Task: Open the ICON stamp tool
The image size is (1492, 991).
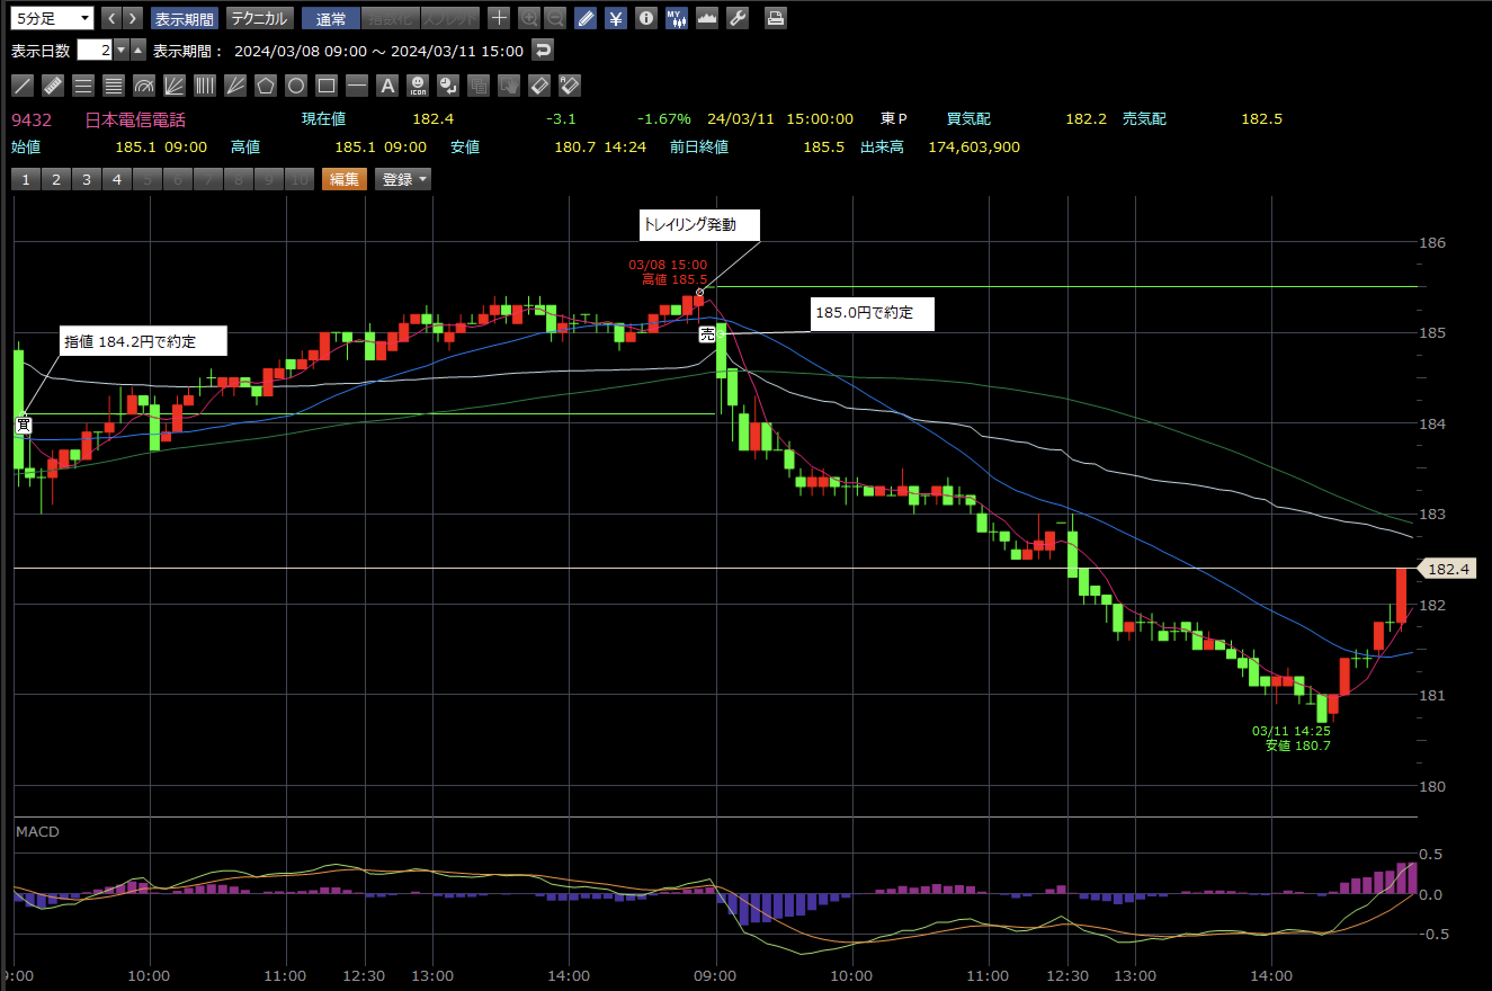Action: [x=418, y=86]
